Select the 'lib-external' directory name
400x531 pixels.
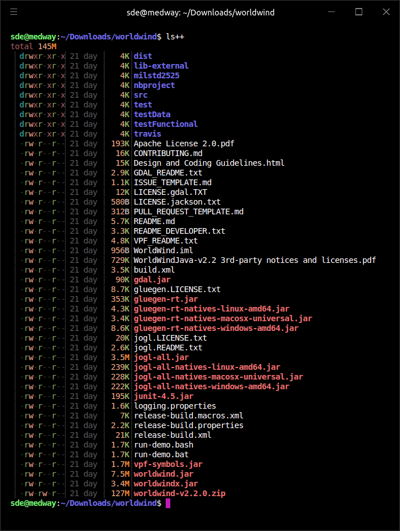(161, 66)
